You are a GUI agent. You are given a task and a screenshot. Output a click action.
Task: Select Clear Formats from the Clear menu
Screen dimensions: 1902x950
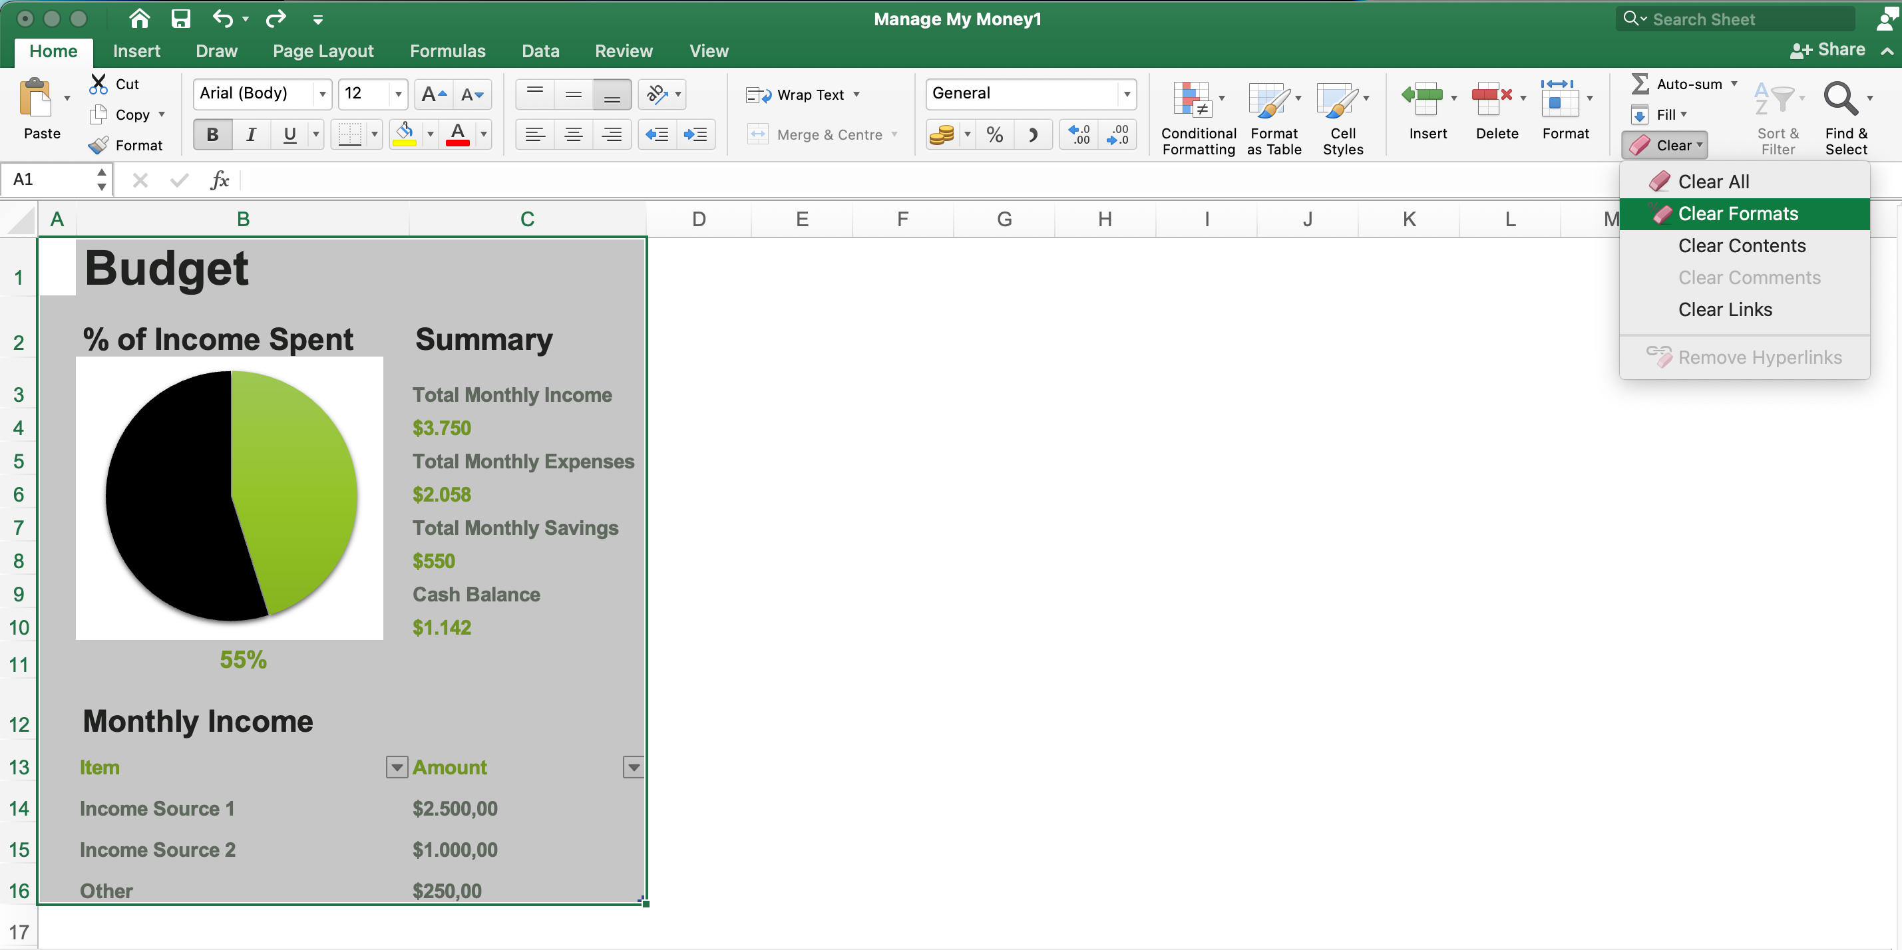point(1740,214)
